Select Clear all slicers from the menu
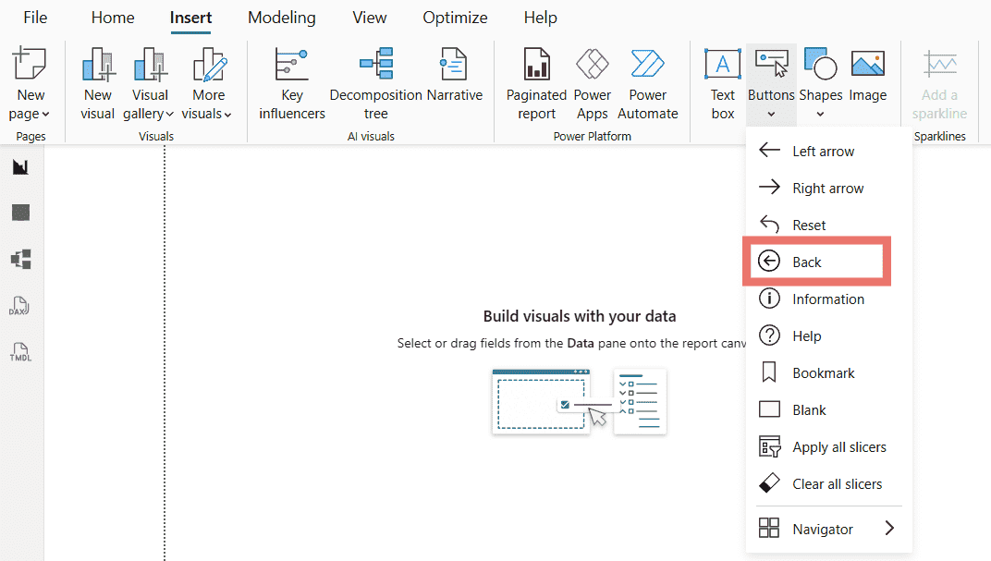The width and height of the screenshot is (991, 561). point(837,483)
